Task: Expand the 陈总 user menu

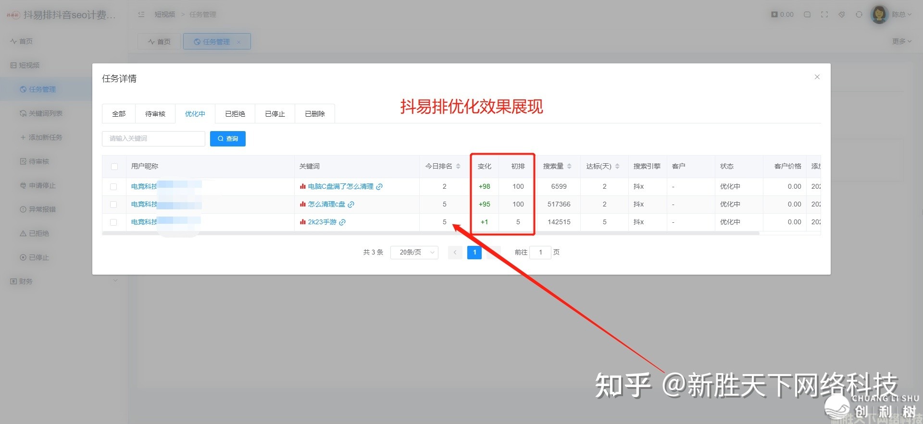Action: tap(901, 14)
